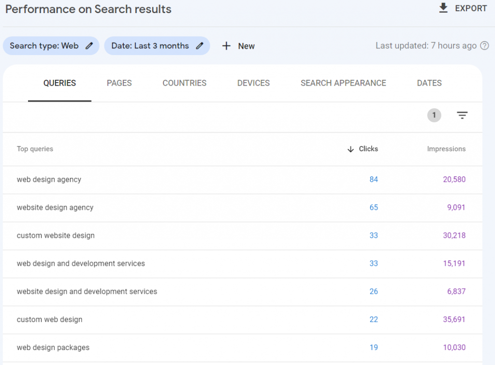Edit the Date Last 3 months pencil

tap(200, 46)
